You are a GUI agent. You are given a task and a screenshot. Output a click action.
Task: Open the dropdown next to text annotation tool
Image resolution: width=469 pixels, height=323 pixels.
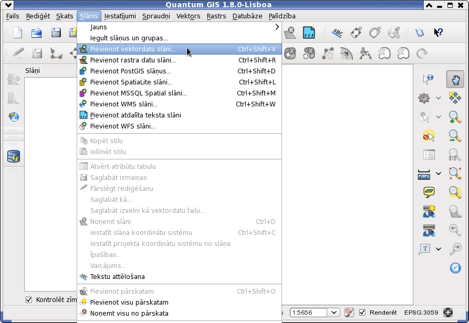pos(439,249)
